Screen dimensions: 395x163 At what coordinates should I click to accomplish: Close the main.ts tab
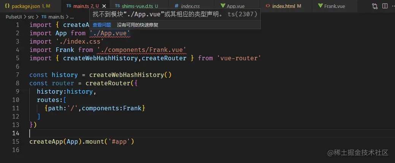(105, 6)
